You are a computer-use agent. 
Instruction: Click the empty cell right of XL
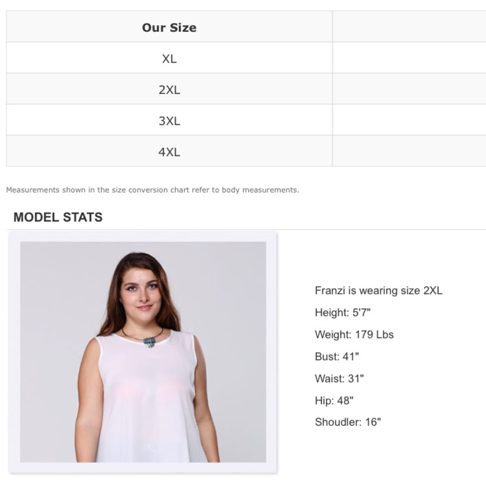(x=409, y=59)
